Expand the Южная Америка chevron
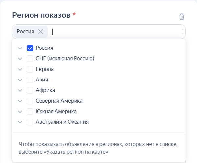197x163 pixels. point(20,112)
